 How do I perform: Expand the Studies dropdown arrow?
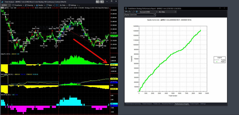45,5
